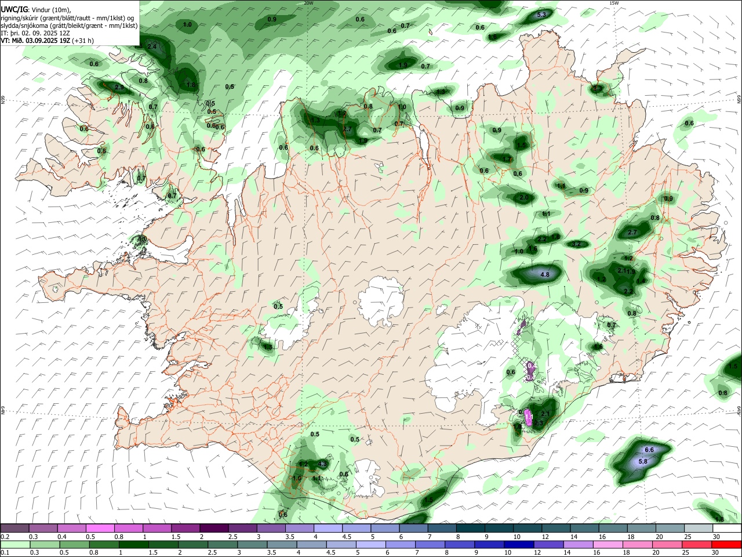Click the 2.4 precipitation value label
The width and height of the screenshot is (742, 557).
coord(152,46)
